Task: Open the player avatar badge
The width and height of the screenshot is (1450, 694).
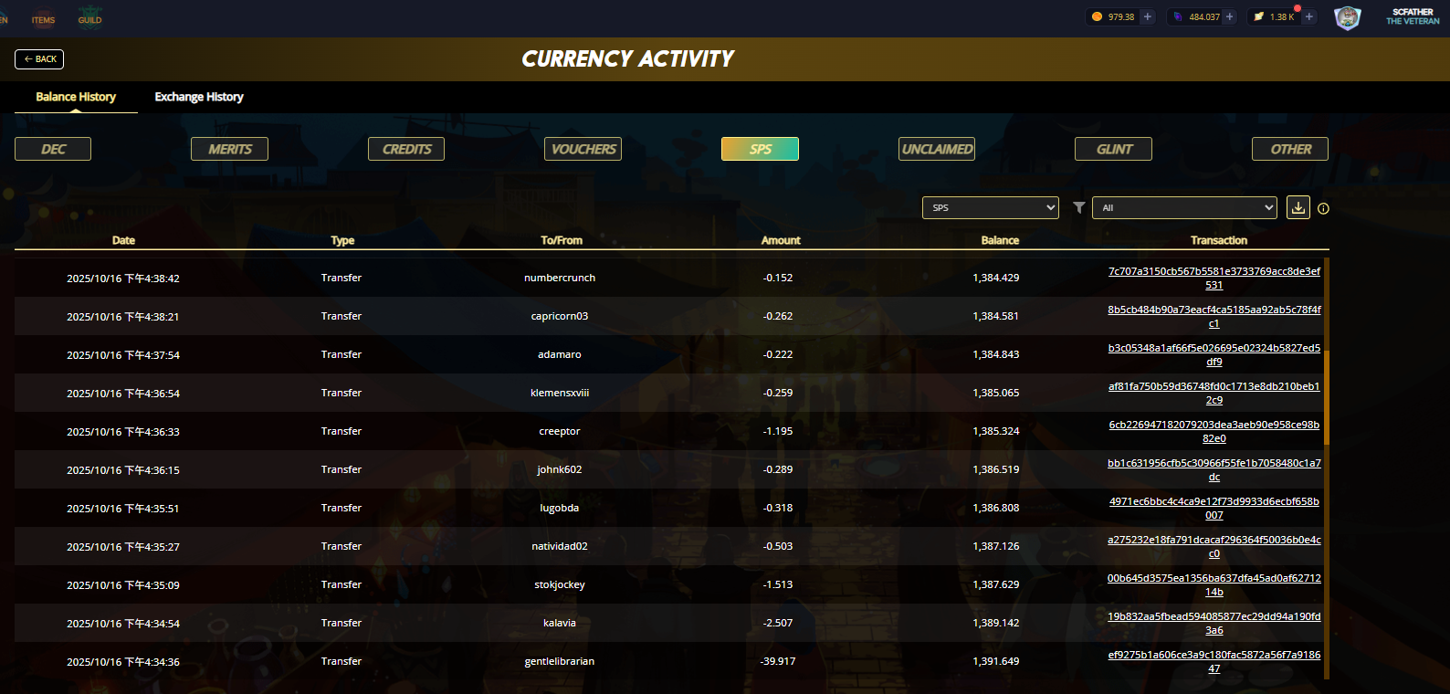Action: click(x=1348, y=17)
